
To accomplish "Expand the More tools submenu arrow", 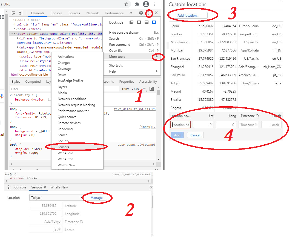I will click(157, 56).
